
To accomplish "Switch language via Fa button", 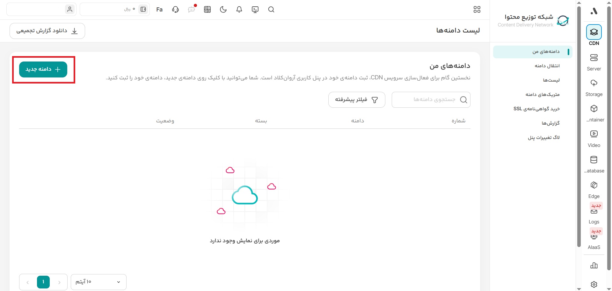I will click(x=159, y=10).
